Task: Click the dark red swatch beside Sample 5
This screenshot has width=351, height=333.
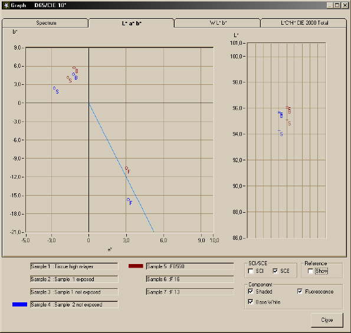Action: tap(136, 266)
